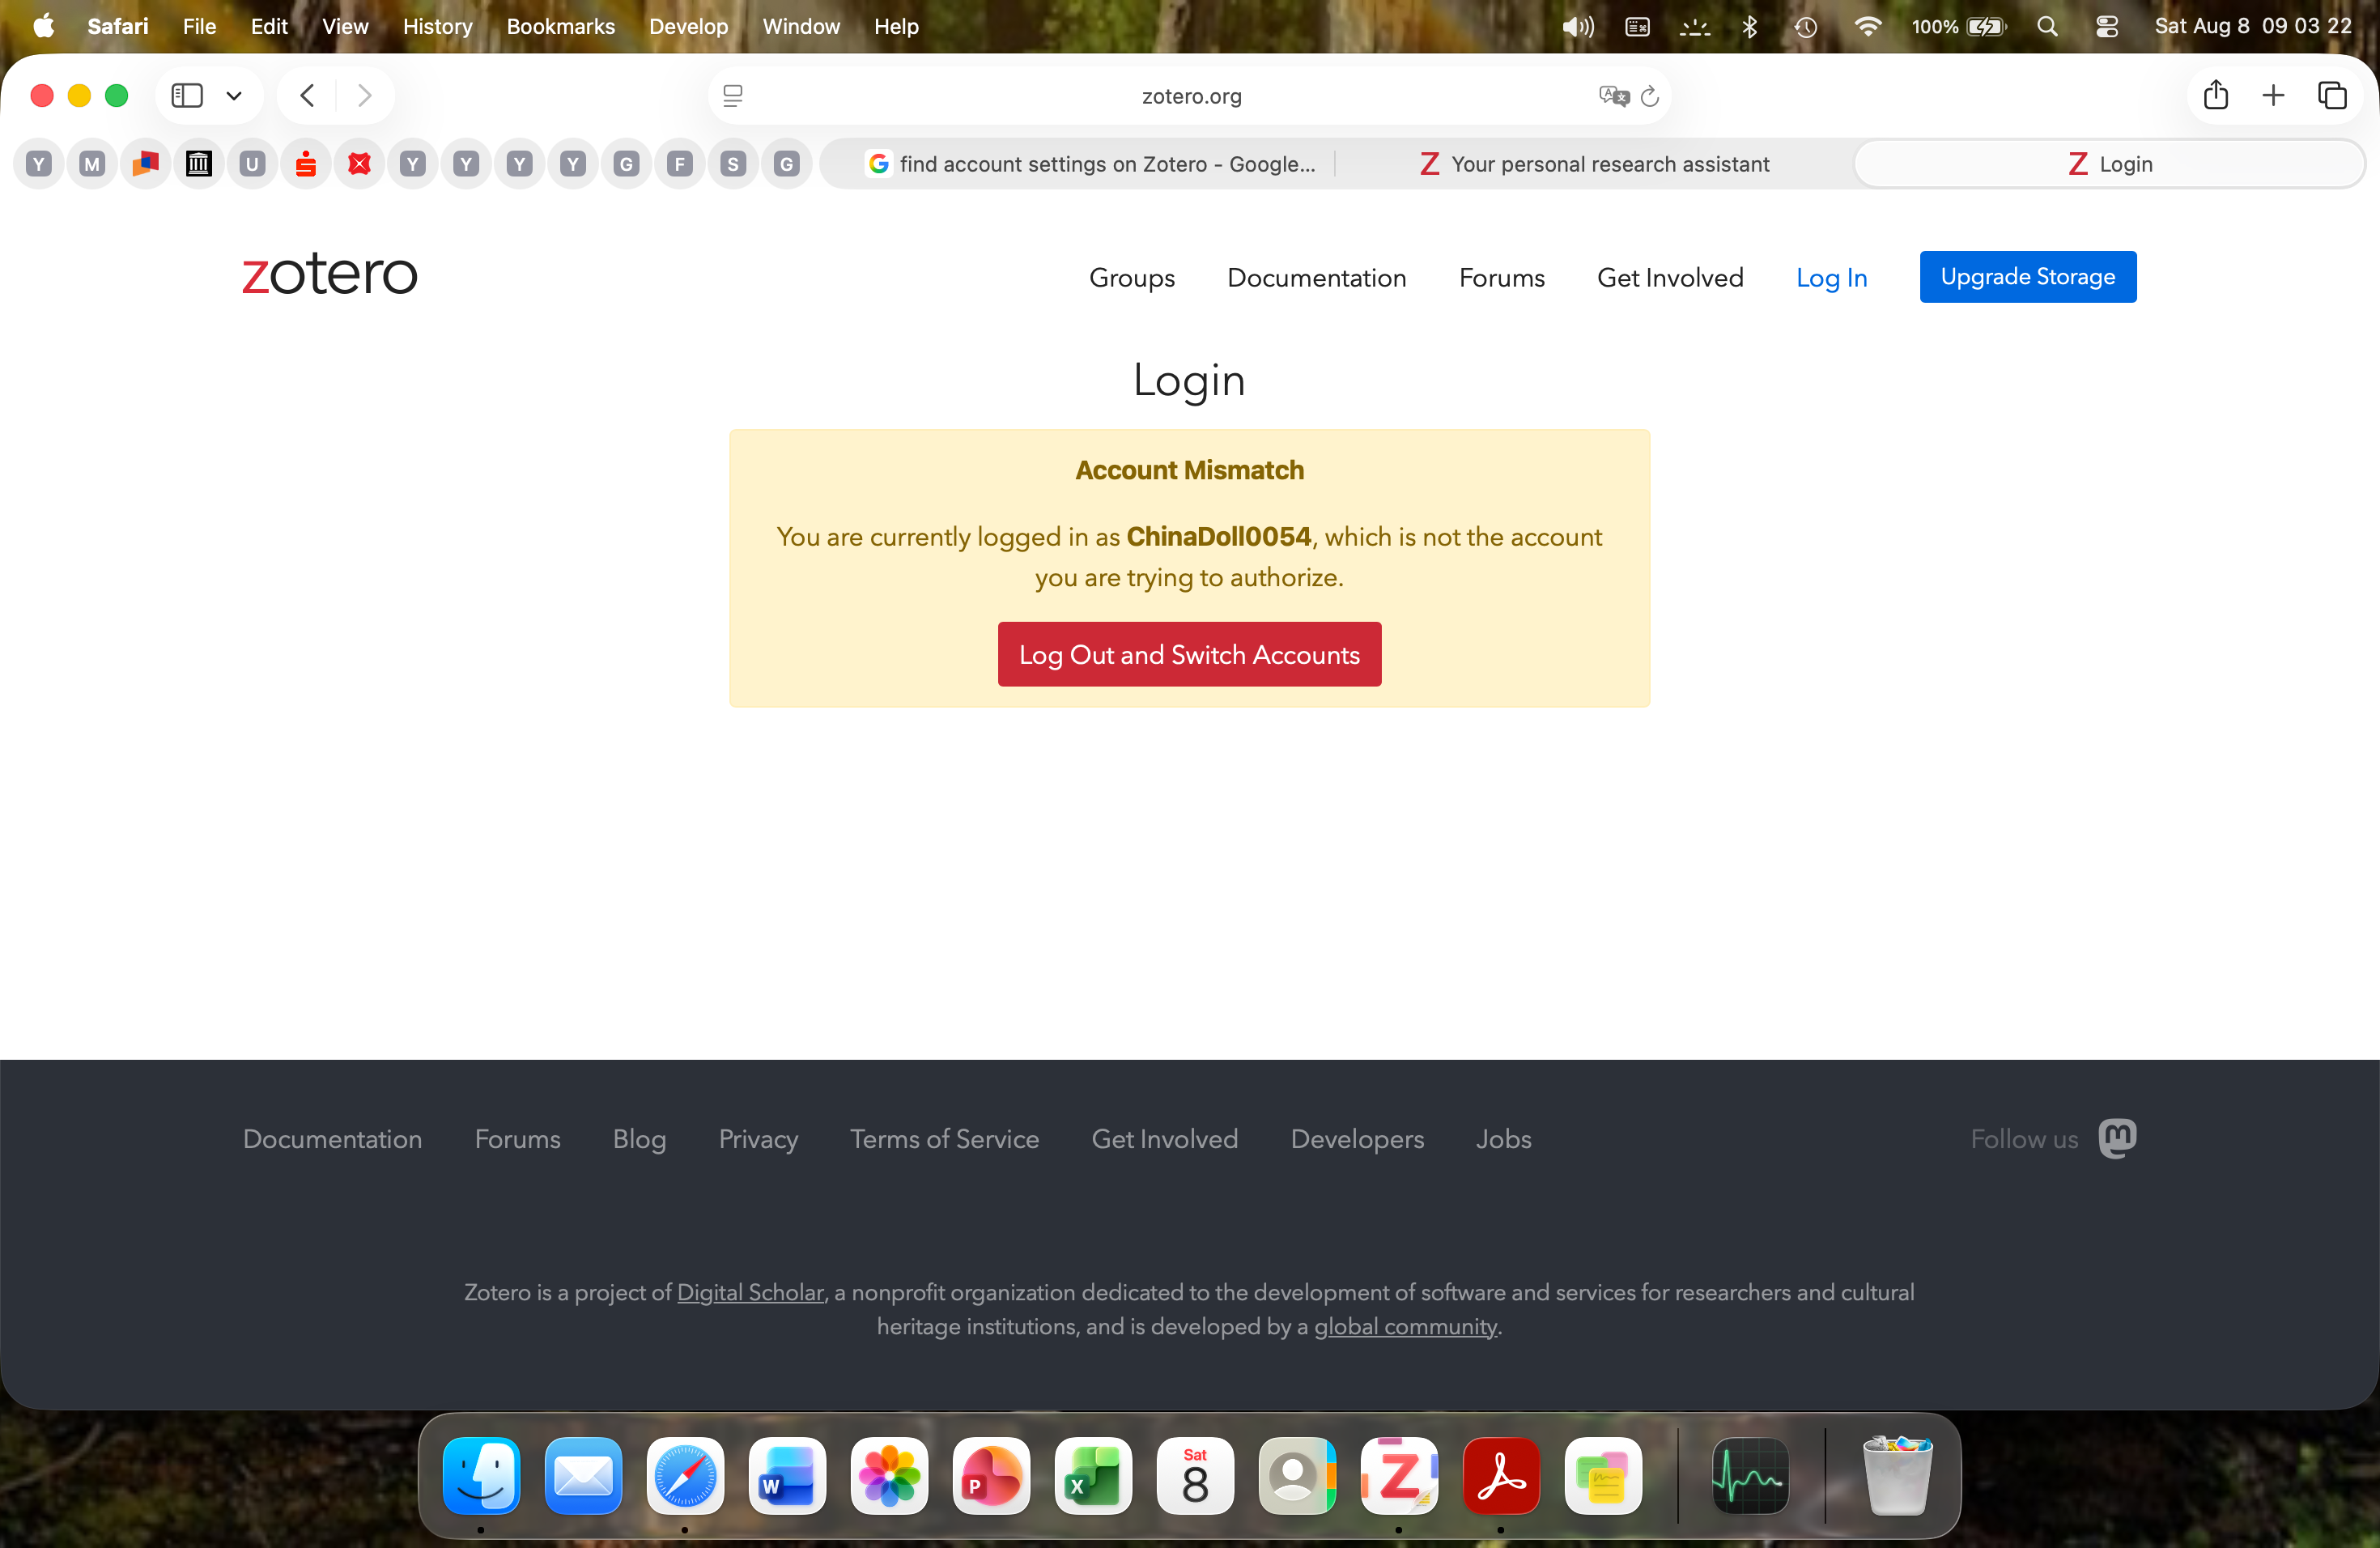Open the Jobs link in footer
This screenshot has height=1548, width=2380.
(1504, 1139)
